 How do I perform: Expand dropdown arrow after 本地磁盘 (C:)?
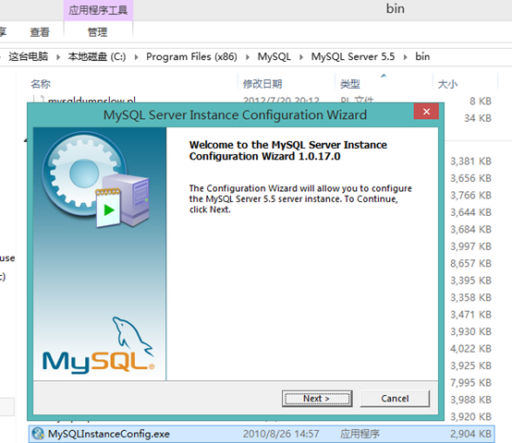coord(136,57)
